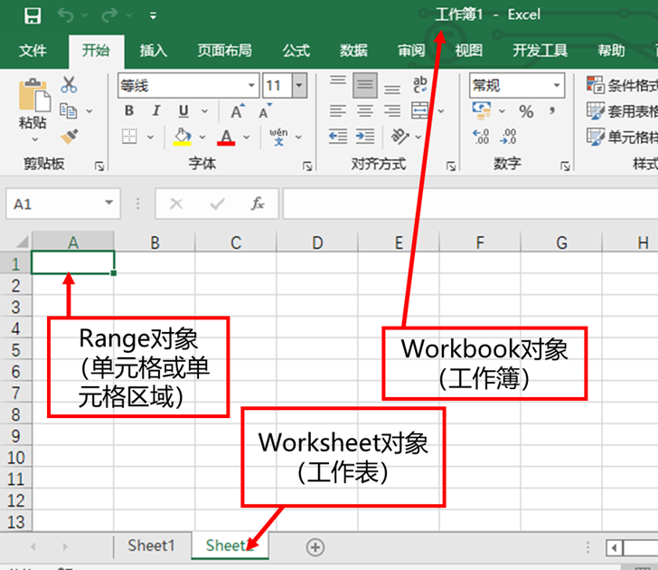Click the Copy icon in clipboard group

[69, 111]
